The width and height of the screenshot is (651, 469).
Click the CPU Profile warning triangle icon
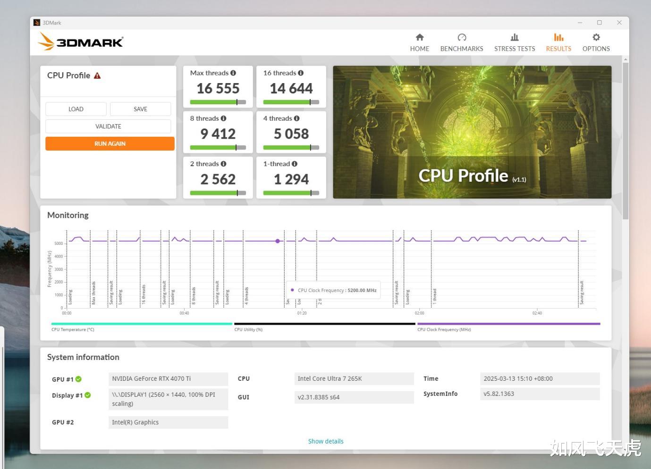[x=97, y=75]
